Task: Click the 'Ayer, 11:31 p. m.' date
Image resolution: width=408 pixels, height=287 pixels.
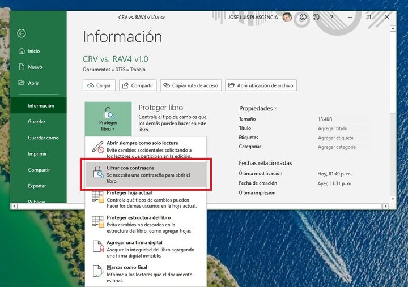Action: [335, 183]
